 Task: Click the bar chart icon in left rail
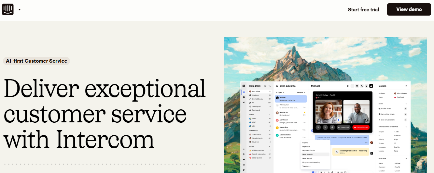coord(244,165)
